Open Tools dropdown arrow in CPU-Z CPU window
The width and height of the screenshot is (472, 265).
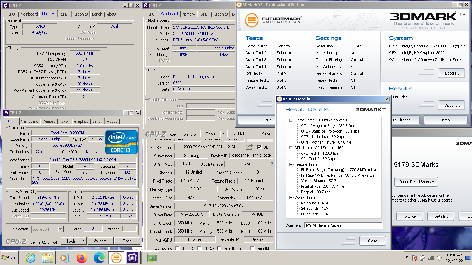[83, 241]
